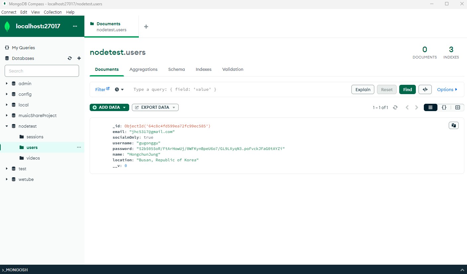Click the Databases heading in sidebar
Screen dimensions: 467x274
(x=23, y=58)
